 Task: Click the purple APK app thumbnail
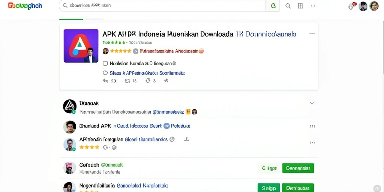[x=81, y=46]
